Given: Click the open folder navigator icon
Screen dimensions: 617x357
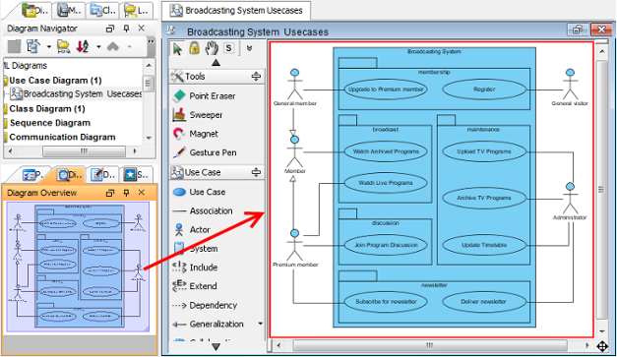Looking at the screenshot, I should (x=63, y=46).
